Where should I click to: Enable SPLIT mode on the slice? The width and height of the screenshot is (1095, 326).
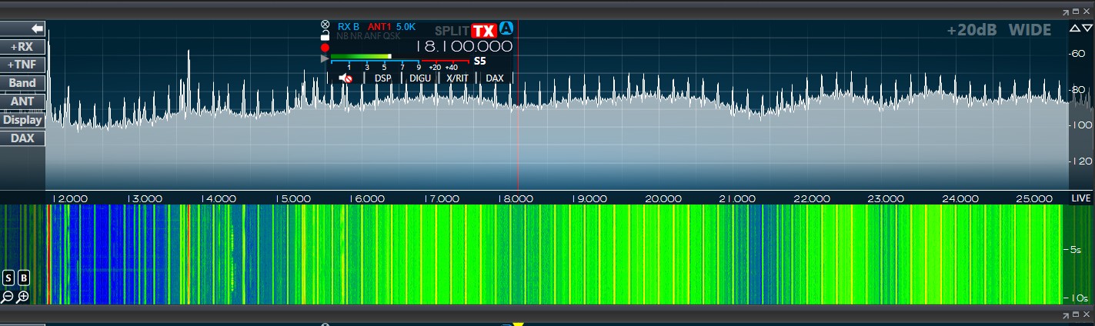click(x=452, y=31)
